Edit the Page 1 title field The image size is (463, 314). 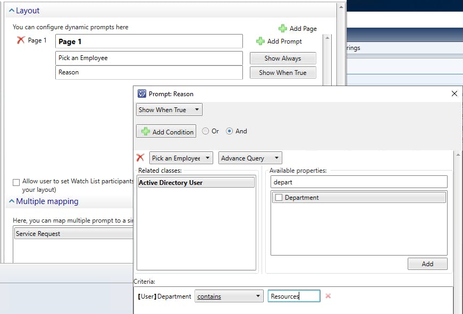click(x=149, y=41)
